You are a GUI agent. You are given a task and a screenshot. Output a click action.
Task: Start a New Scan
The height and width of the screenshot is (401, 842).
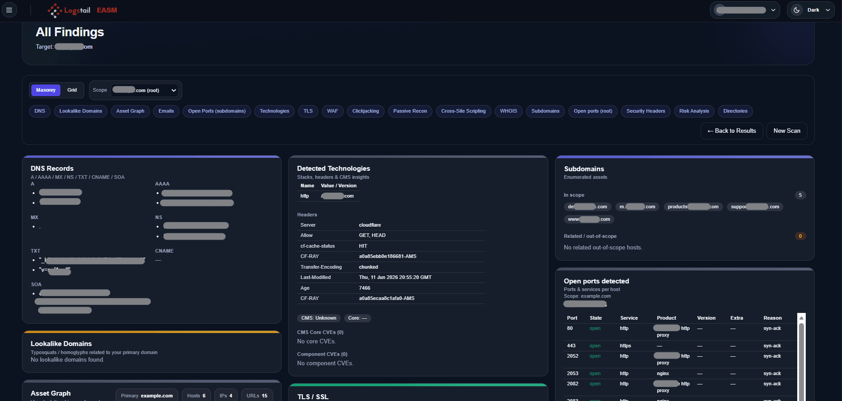coord(786,131)
